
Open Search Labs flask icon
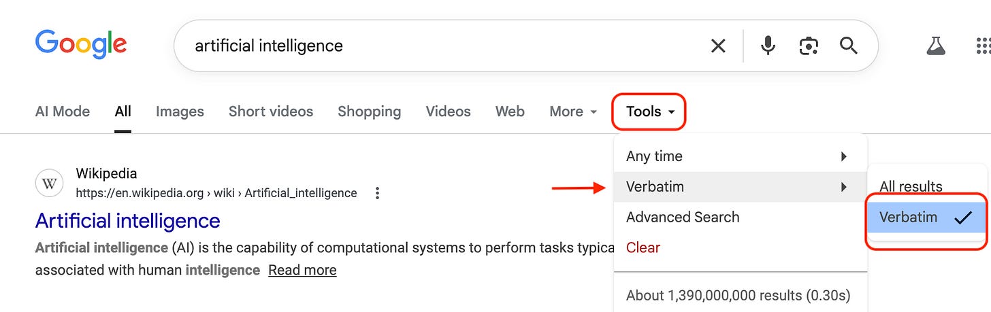tap(936, 46)
